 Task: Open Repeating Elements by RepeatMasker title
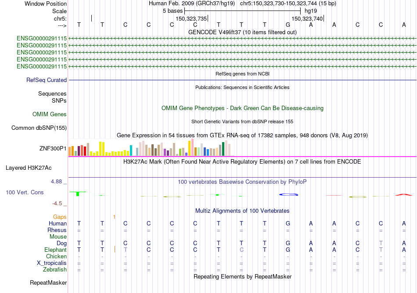[242, 277]
